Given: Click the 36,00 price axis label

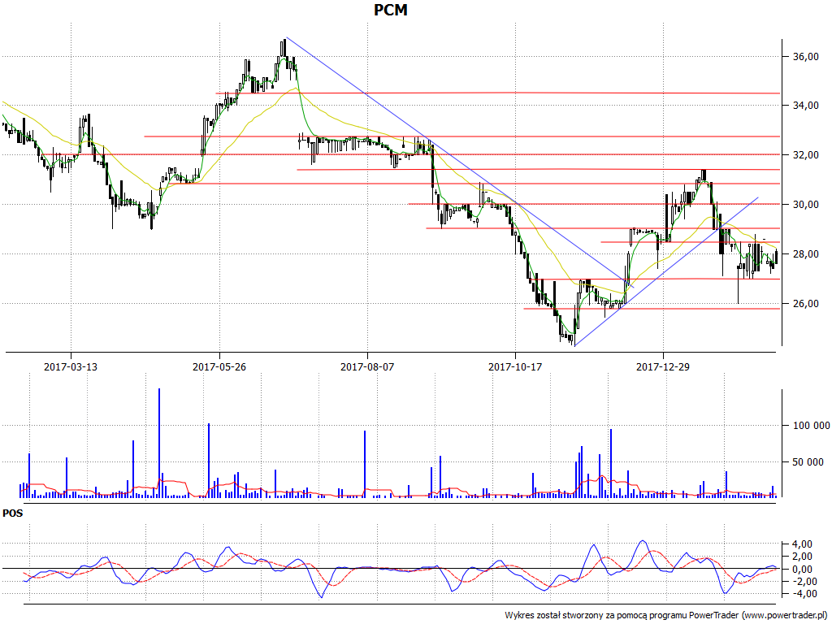Looking at the screenshot, I should (x=805, y=57).
